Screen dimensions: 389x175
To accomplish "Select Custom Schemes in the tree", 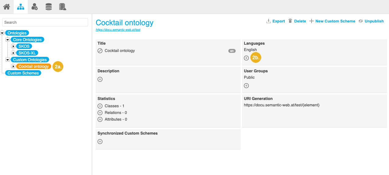I will (x=23, y=73).
